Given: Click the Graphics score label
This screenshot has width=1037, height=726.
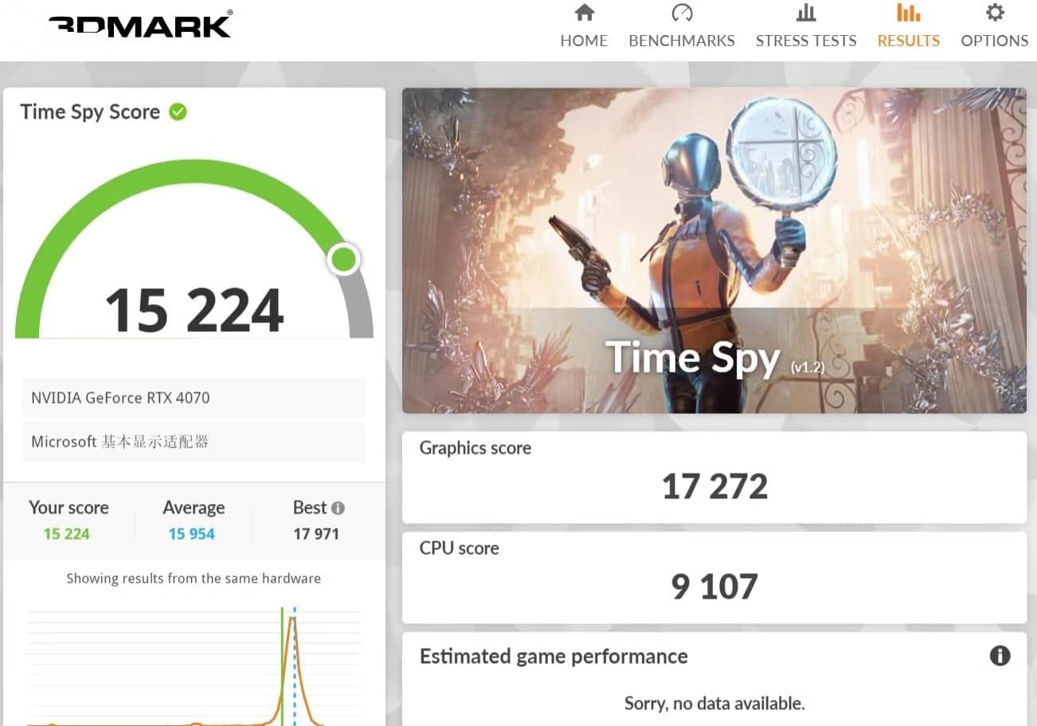Looking at the screenshot, I should pyautogui.click(x=475, y=448).
